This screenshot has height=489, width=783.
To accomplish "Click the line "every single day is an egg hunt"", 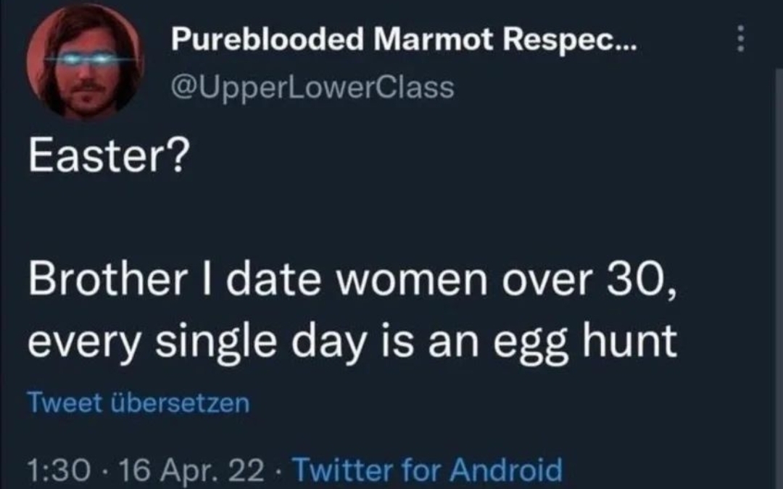I will pyautogui.click(x=352, y=340).
